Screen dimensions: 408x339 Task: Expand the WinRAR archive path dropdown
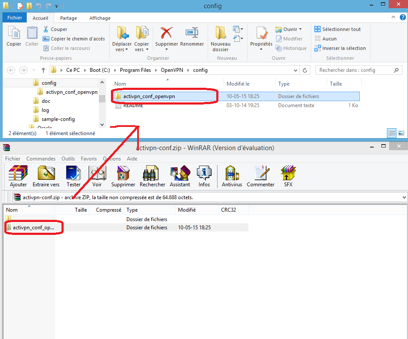click(x=404, y=197)
